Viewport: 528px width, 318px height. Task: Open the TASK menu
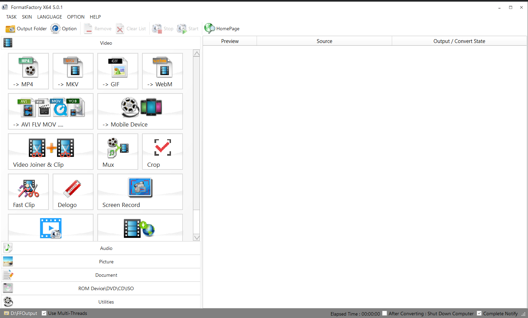pos(11,17)
